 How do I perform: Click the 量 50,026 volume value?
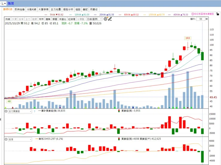(x=95, y=23)
